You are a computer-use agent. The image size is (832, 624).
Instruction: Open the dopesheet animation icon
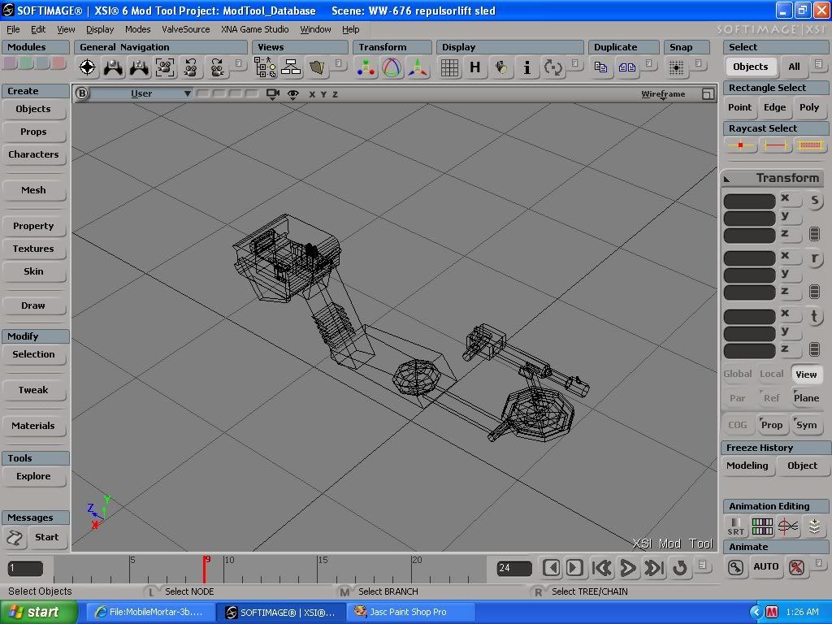[x=762, y=526]
